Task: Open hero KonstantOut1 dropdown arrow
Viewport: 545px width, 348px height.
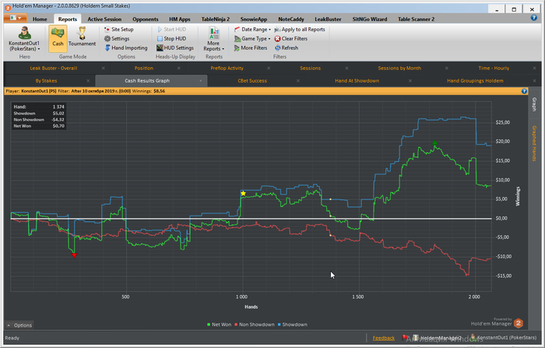Action: 39,49
